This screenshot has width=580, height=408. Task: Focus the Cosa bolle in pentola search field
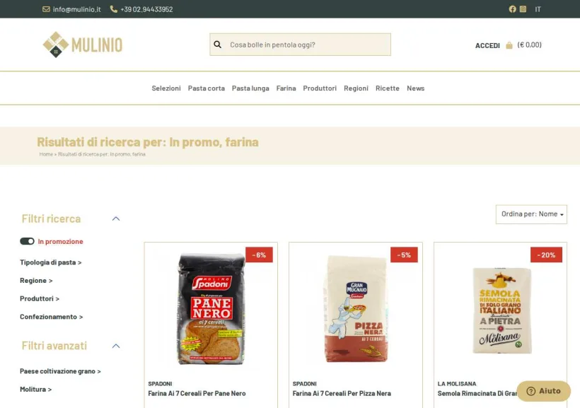point(301,45)
